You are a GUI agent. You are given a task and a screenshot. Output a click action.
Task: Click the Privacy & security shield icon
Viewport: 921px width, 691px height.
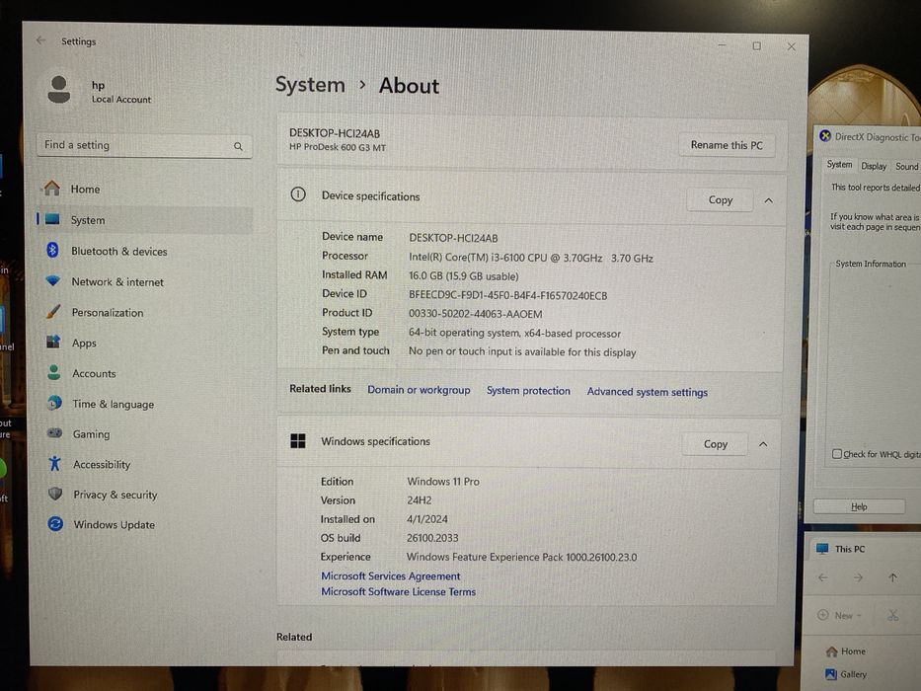[x=55, y=494]
